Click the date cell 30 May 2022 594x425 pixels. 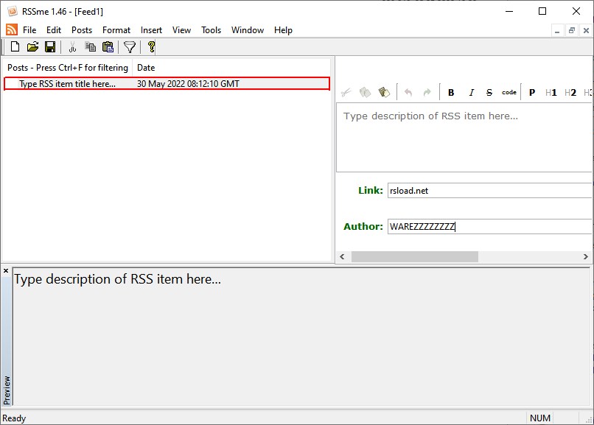[188, 84]
